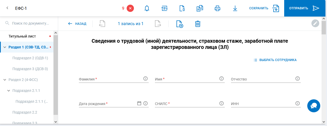Click the pencil edit icon
Screen dimensions: 327x126
tap(315, 23)
